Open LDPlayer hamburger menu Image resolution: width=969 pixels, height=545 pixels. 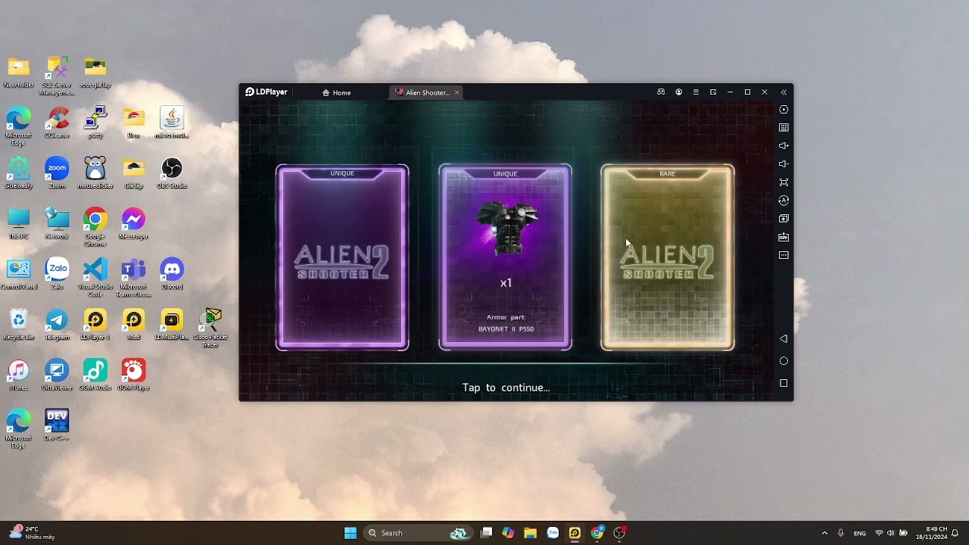coord(696,92)
